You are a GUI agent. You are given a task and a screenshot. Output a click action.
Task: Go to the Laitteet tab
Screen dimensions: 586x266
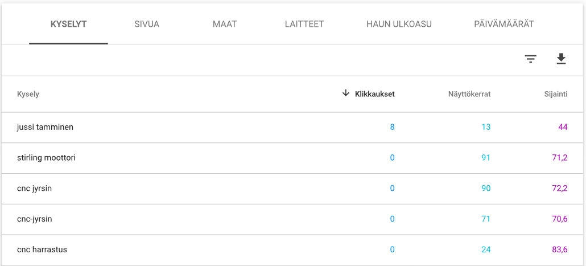(x=304, y=24)
